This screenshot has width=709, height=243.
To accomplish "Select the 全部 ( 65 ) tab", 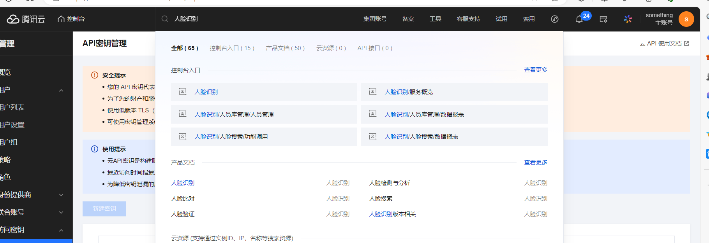I will (185, 48).
